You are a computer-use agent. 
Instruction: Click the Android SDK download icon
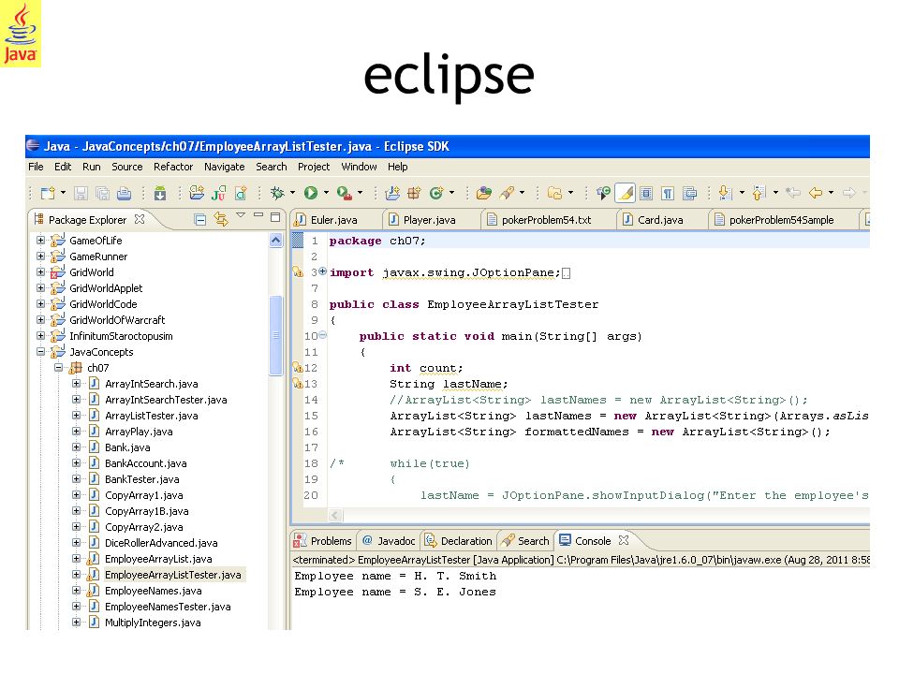point(160,193)
